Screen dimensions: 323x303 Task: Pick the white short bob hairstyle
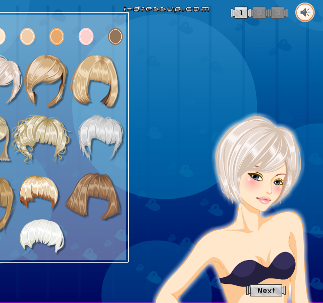tap(42, 236)
